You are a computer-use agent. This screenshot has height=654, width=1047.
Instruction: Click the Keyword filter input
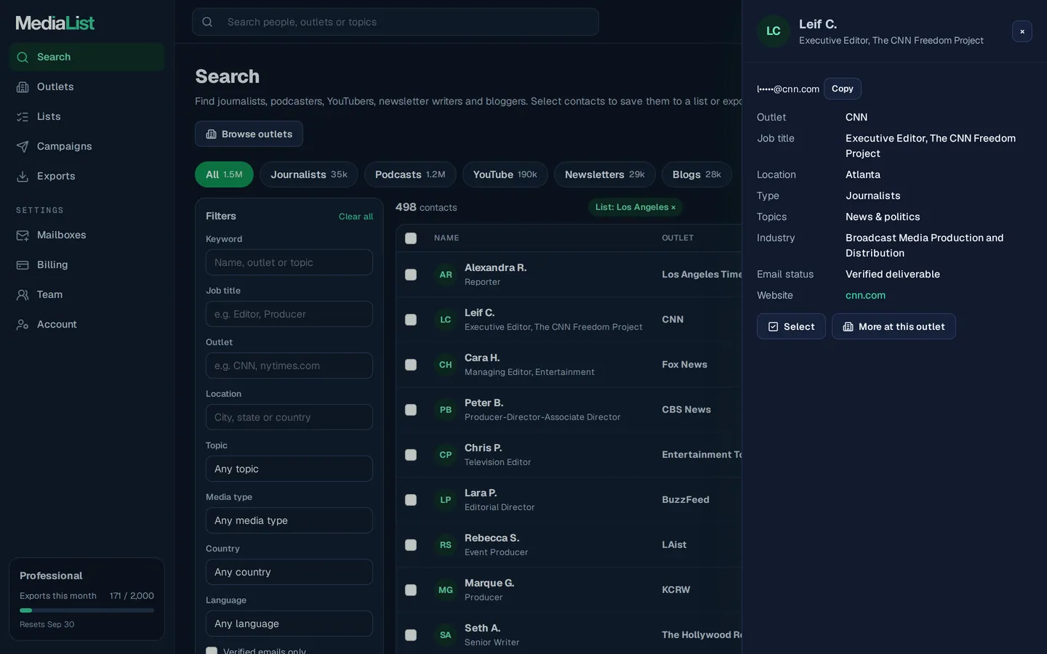[289, 262]
